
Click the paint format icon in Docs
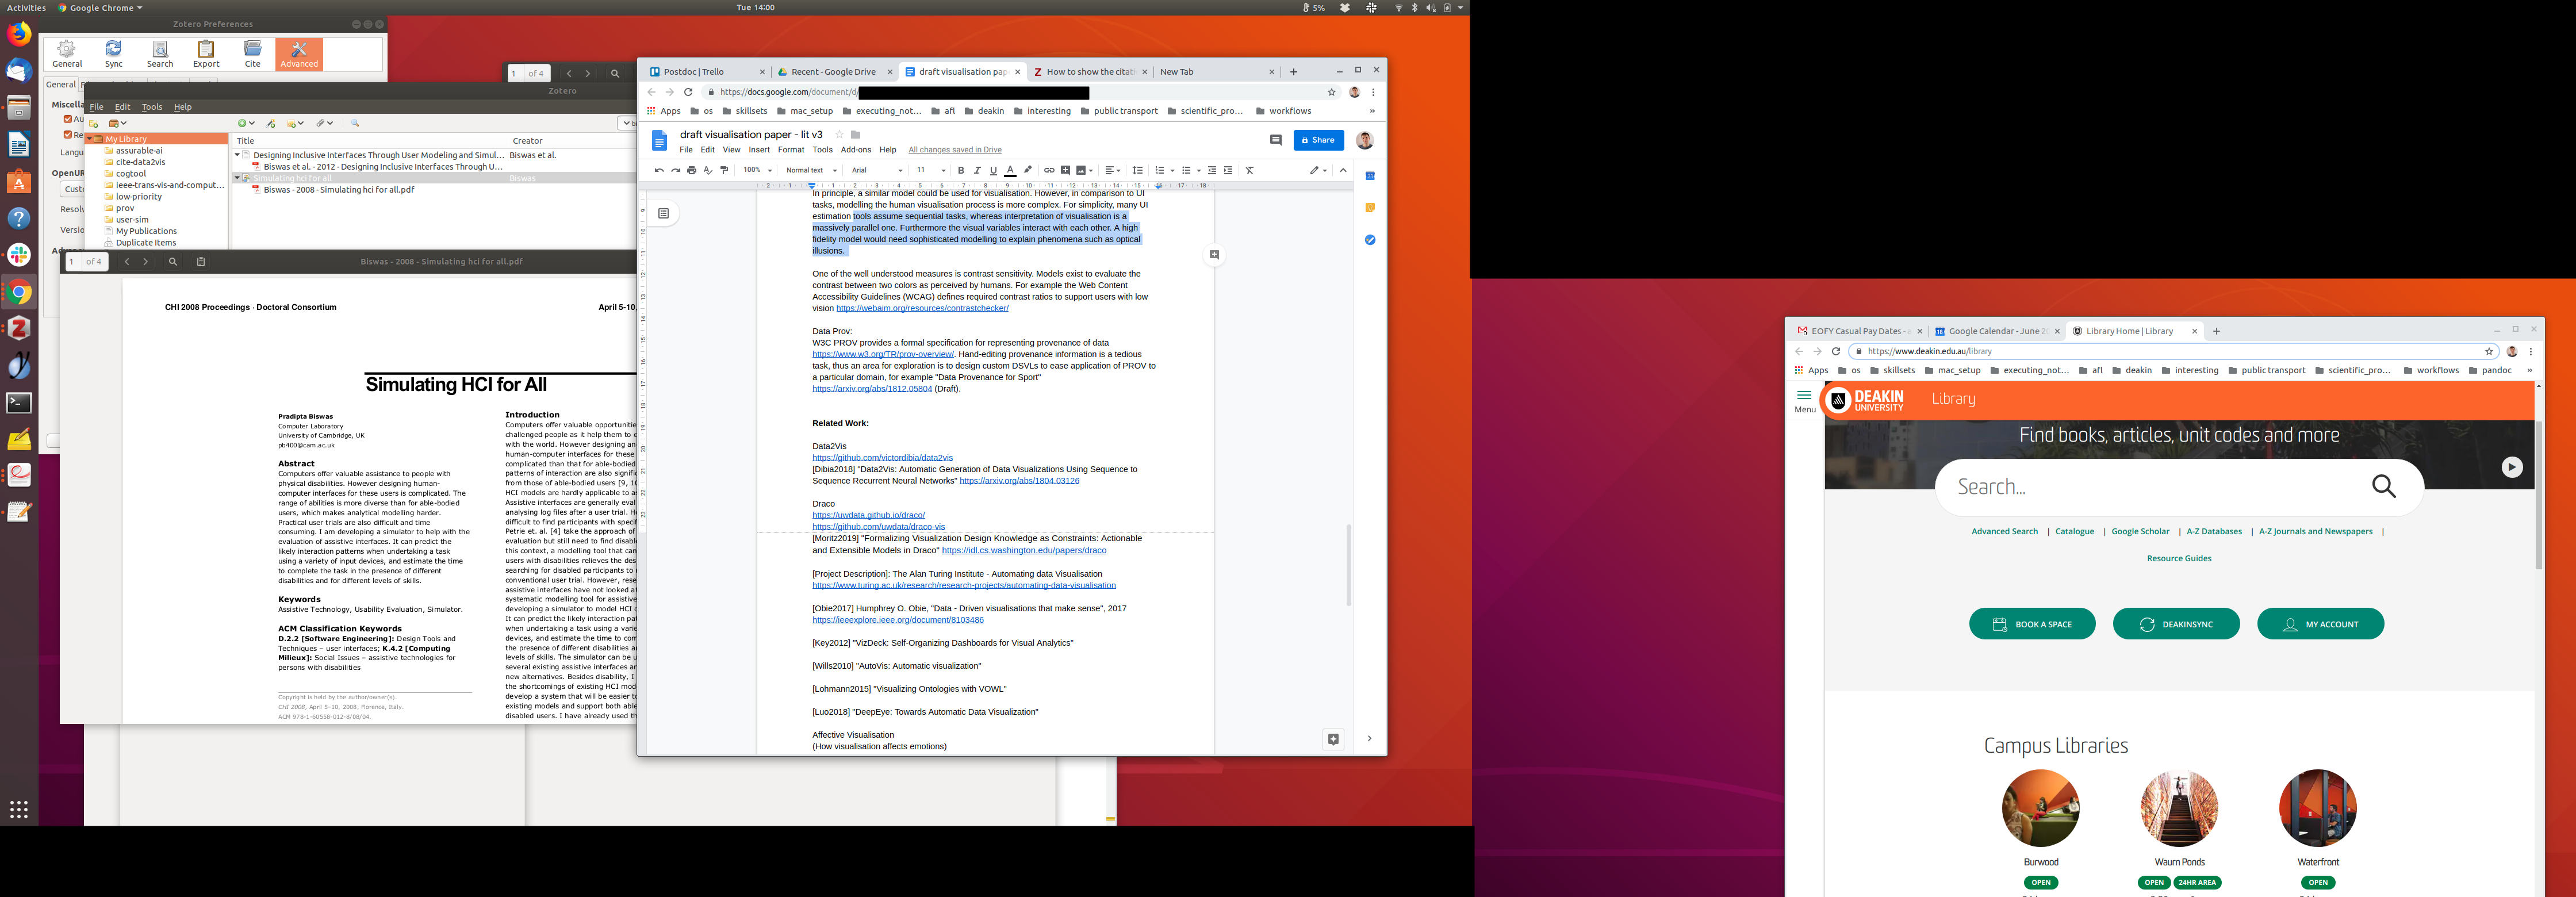[x=724, y=170]
